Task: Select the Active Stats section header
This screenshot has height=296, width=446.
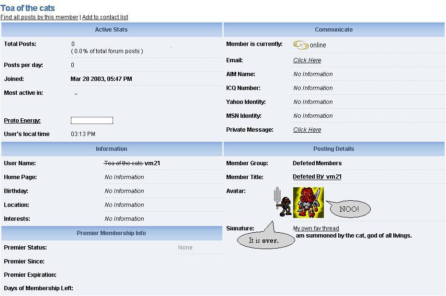Action: (111, 30)
